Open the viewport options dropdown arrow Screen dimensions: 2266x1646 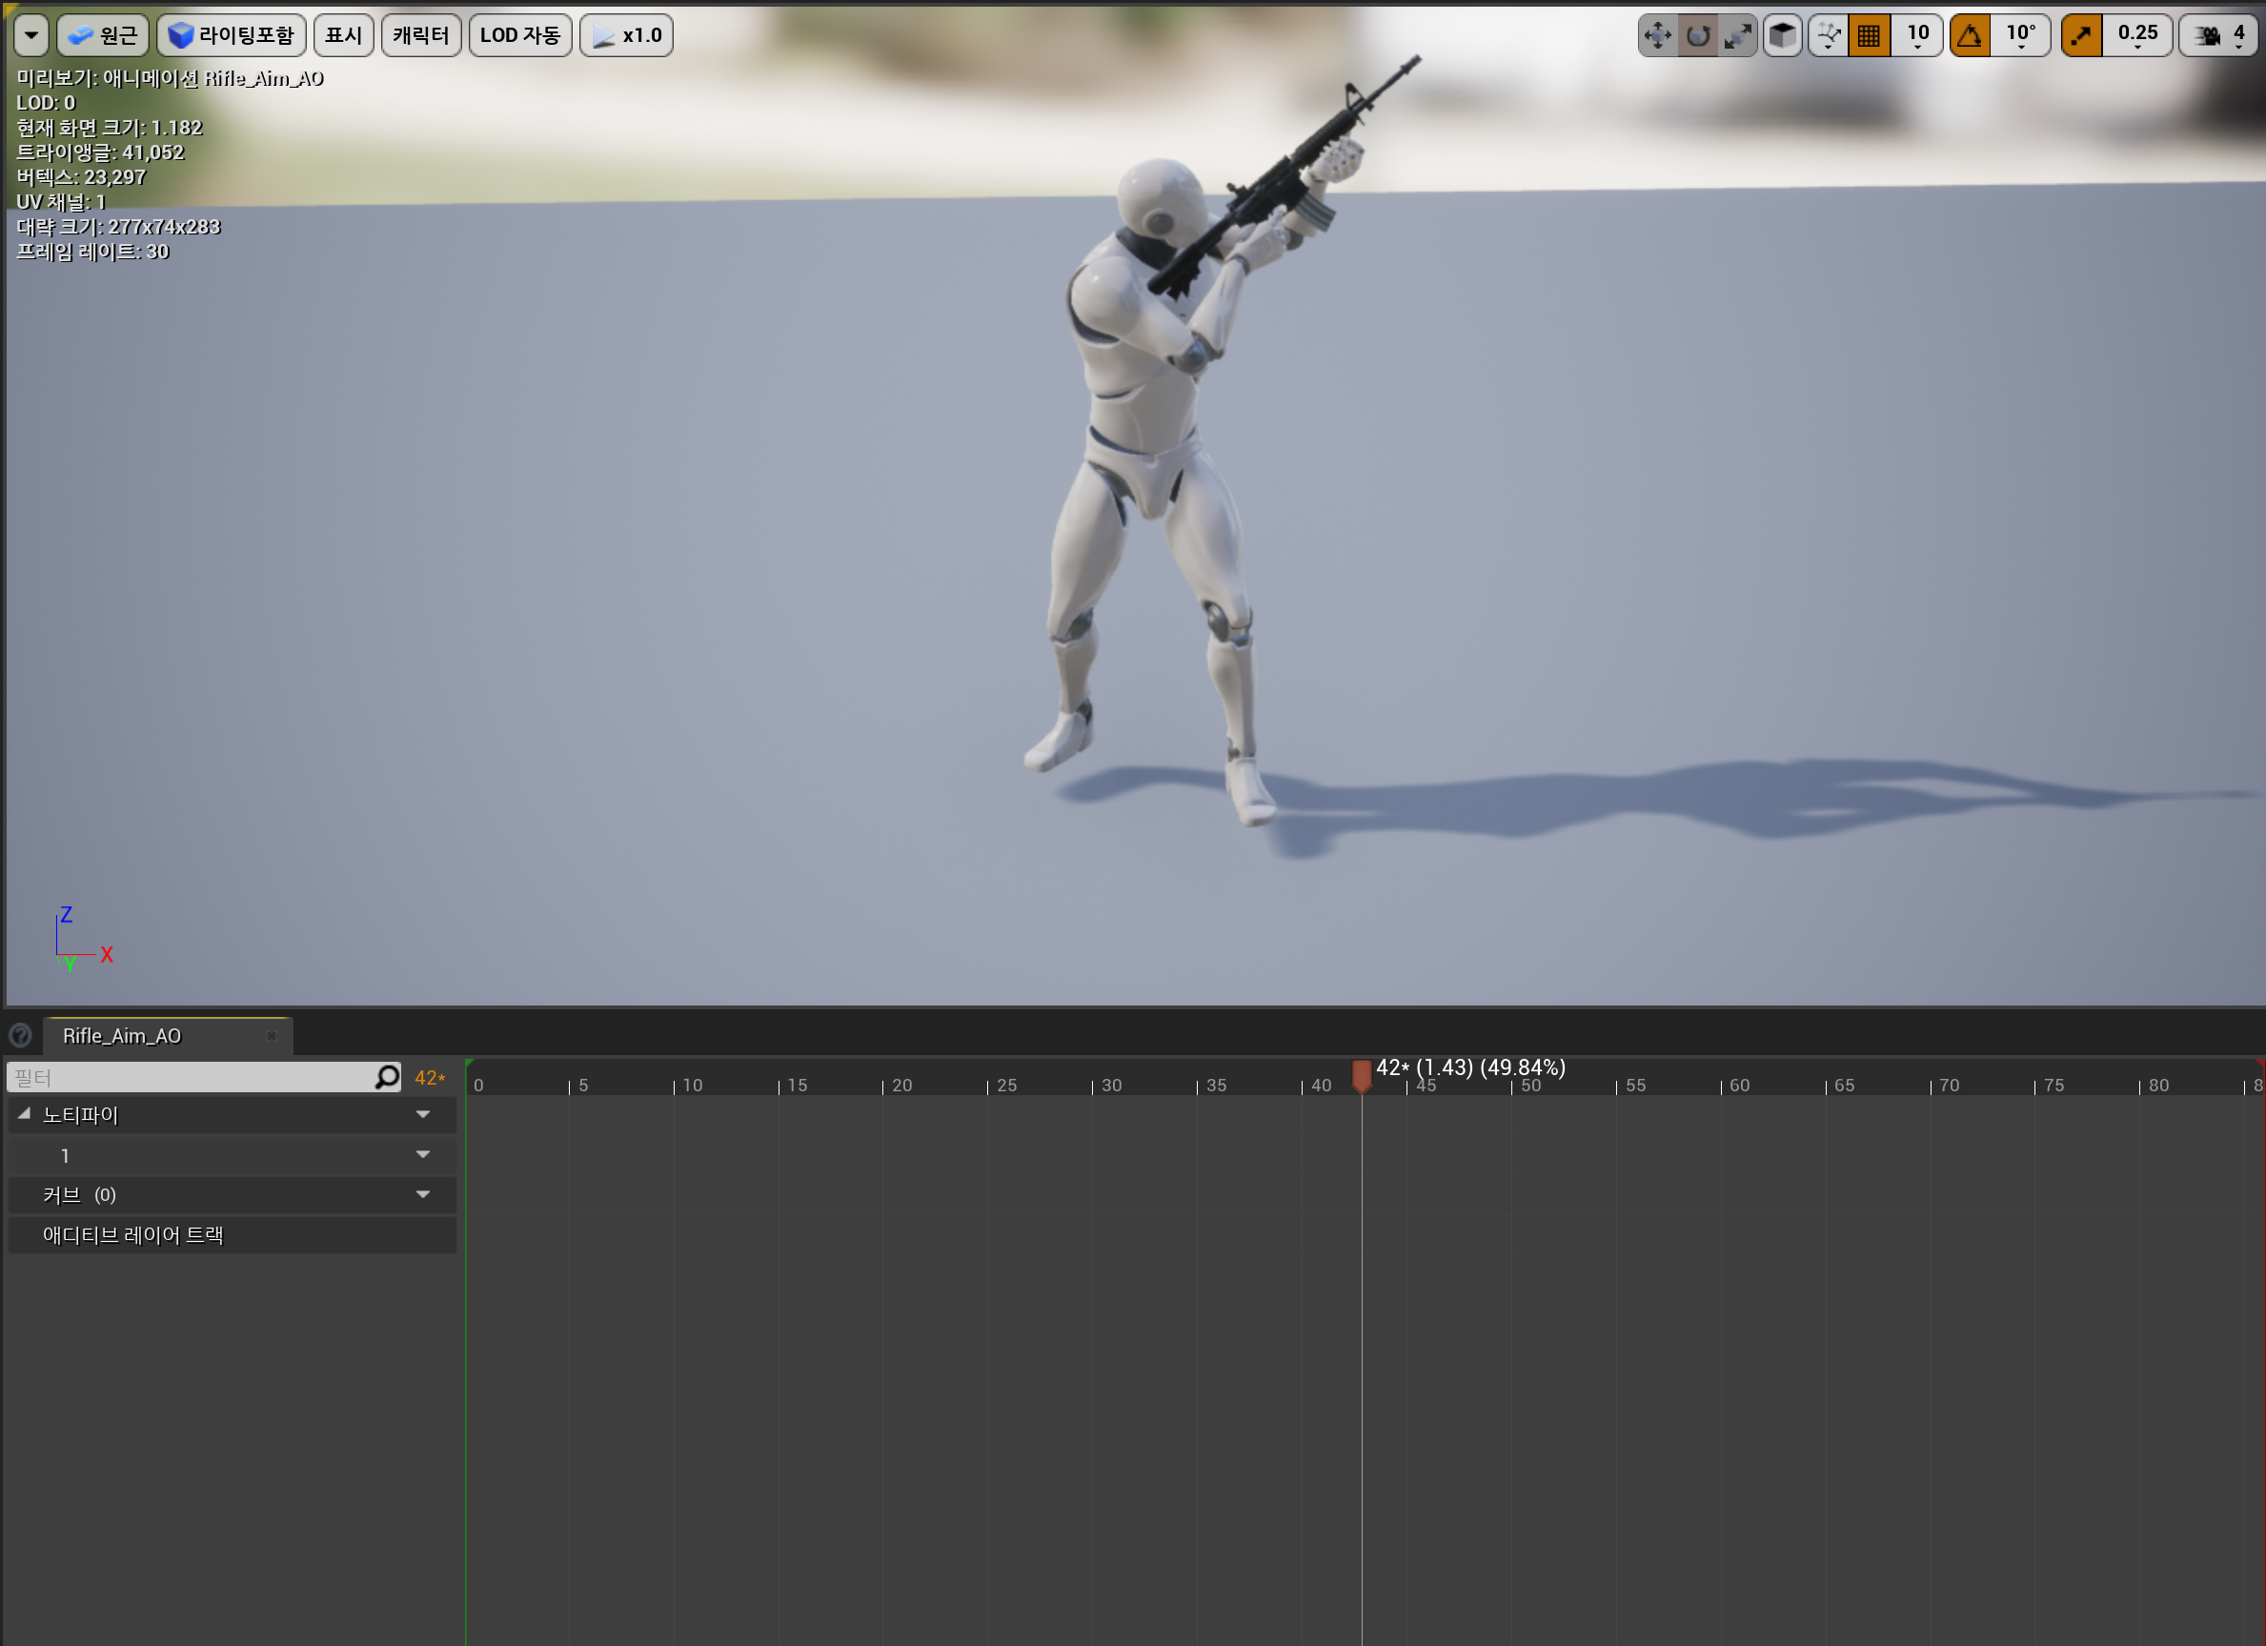[x=31, y=35]
